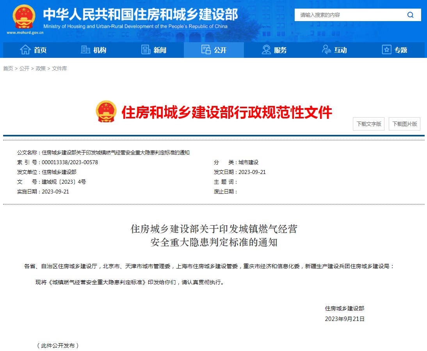Open the 首页 navigation tab

pyautogui.click(x=33, y=50)
